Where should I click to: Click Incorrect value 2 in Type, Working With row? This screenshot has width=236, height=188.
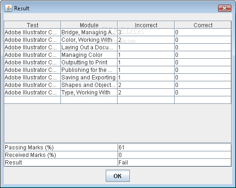[146, 93]
